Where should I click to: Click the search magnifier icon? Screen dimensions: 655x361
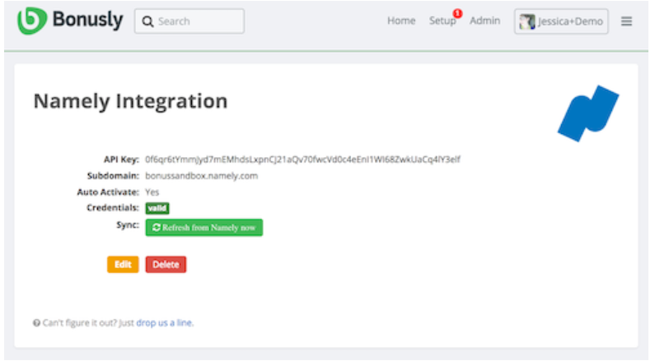tap(147, 21)
